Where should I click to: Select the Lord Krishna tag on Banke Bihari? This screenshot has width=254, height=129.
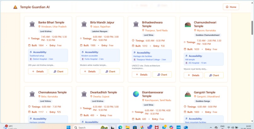(46, 31)
